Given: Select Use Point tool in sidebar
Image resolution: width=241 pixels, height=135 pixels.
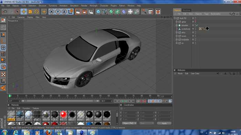Looking at the screenshot, I should click(x=3, y=48).
